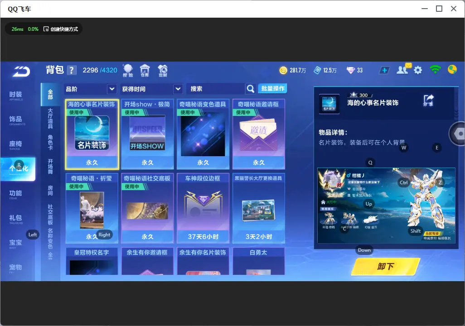Click the Ctrl key overlay badge
Screen dimensions: 465x326
coord(404,182)
